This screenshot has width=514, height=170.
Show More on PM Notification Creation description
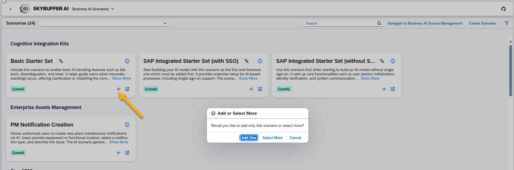pos(119,142)
